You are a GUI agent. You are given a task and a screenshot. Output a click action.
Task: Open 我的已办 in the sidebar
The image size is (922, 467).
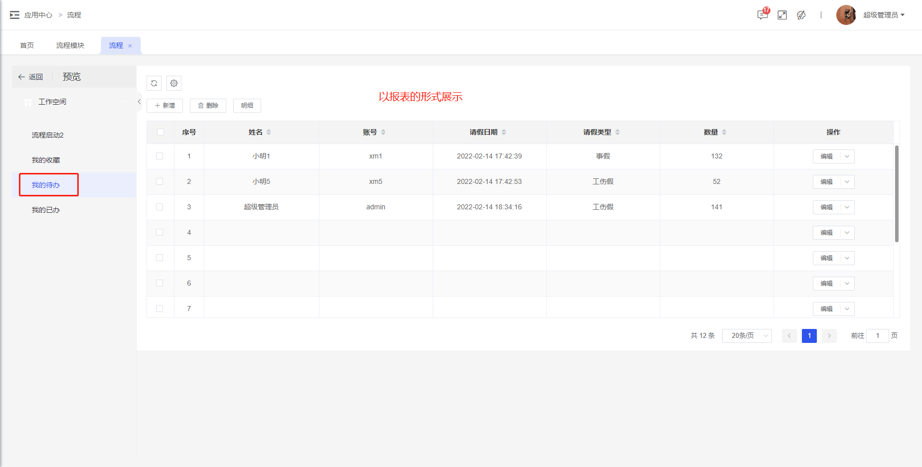[x=74, y=210]
